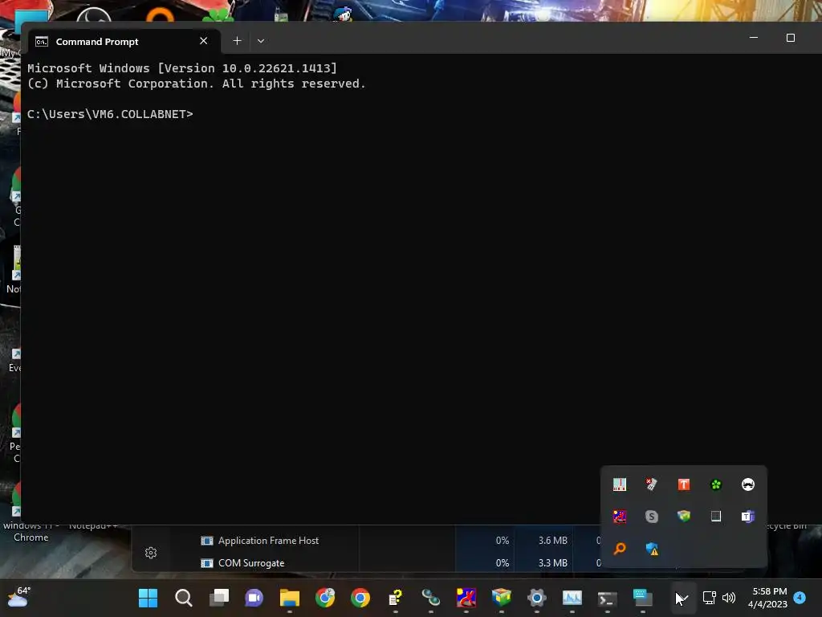822x617 pixels.
Task: Click the 3.3 MB memory value
Action: pos(552,563)
